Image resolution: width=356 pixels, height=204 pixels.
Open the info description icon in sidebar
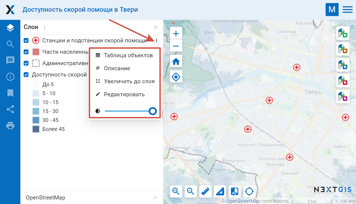click(10, 77)
